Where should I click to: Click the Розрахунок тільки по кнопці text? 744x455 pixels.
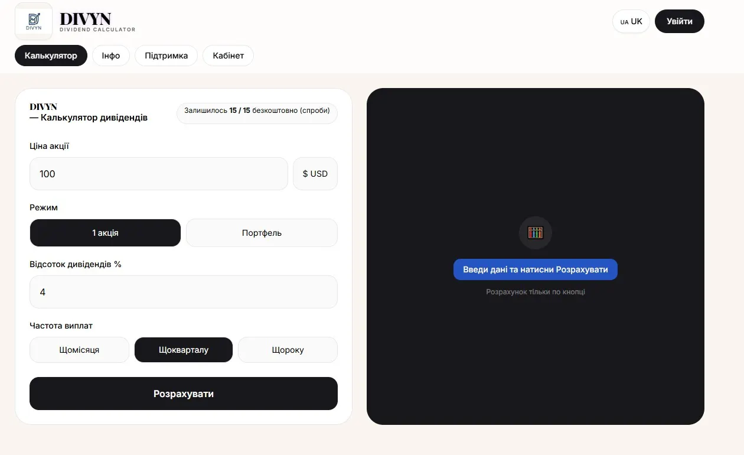coord(536,292)
